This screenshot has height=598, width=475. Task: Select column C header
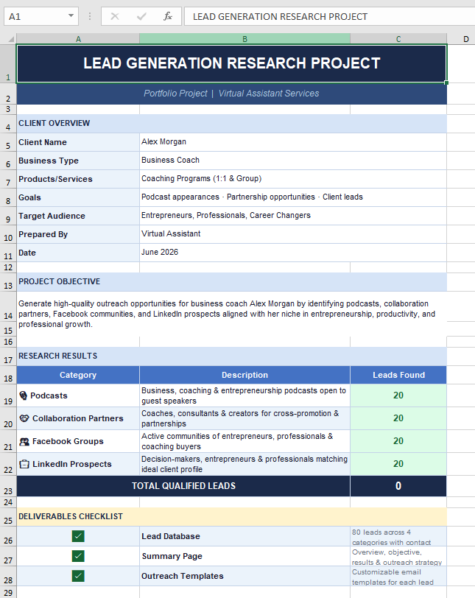coord(398,39)
